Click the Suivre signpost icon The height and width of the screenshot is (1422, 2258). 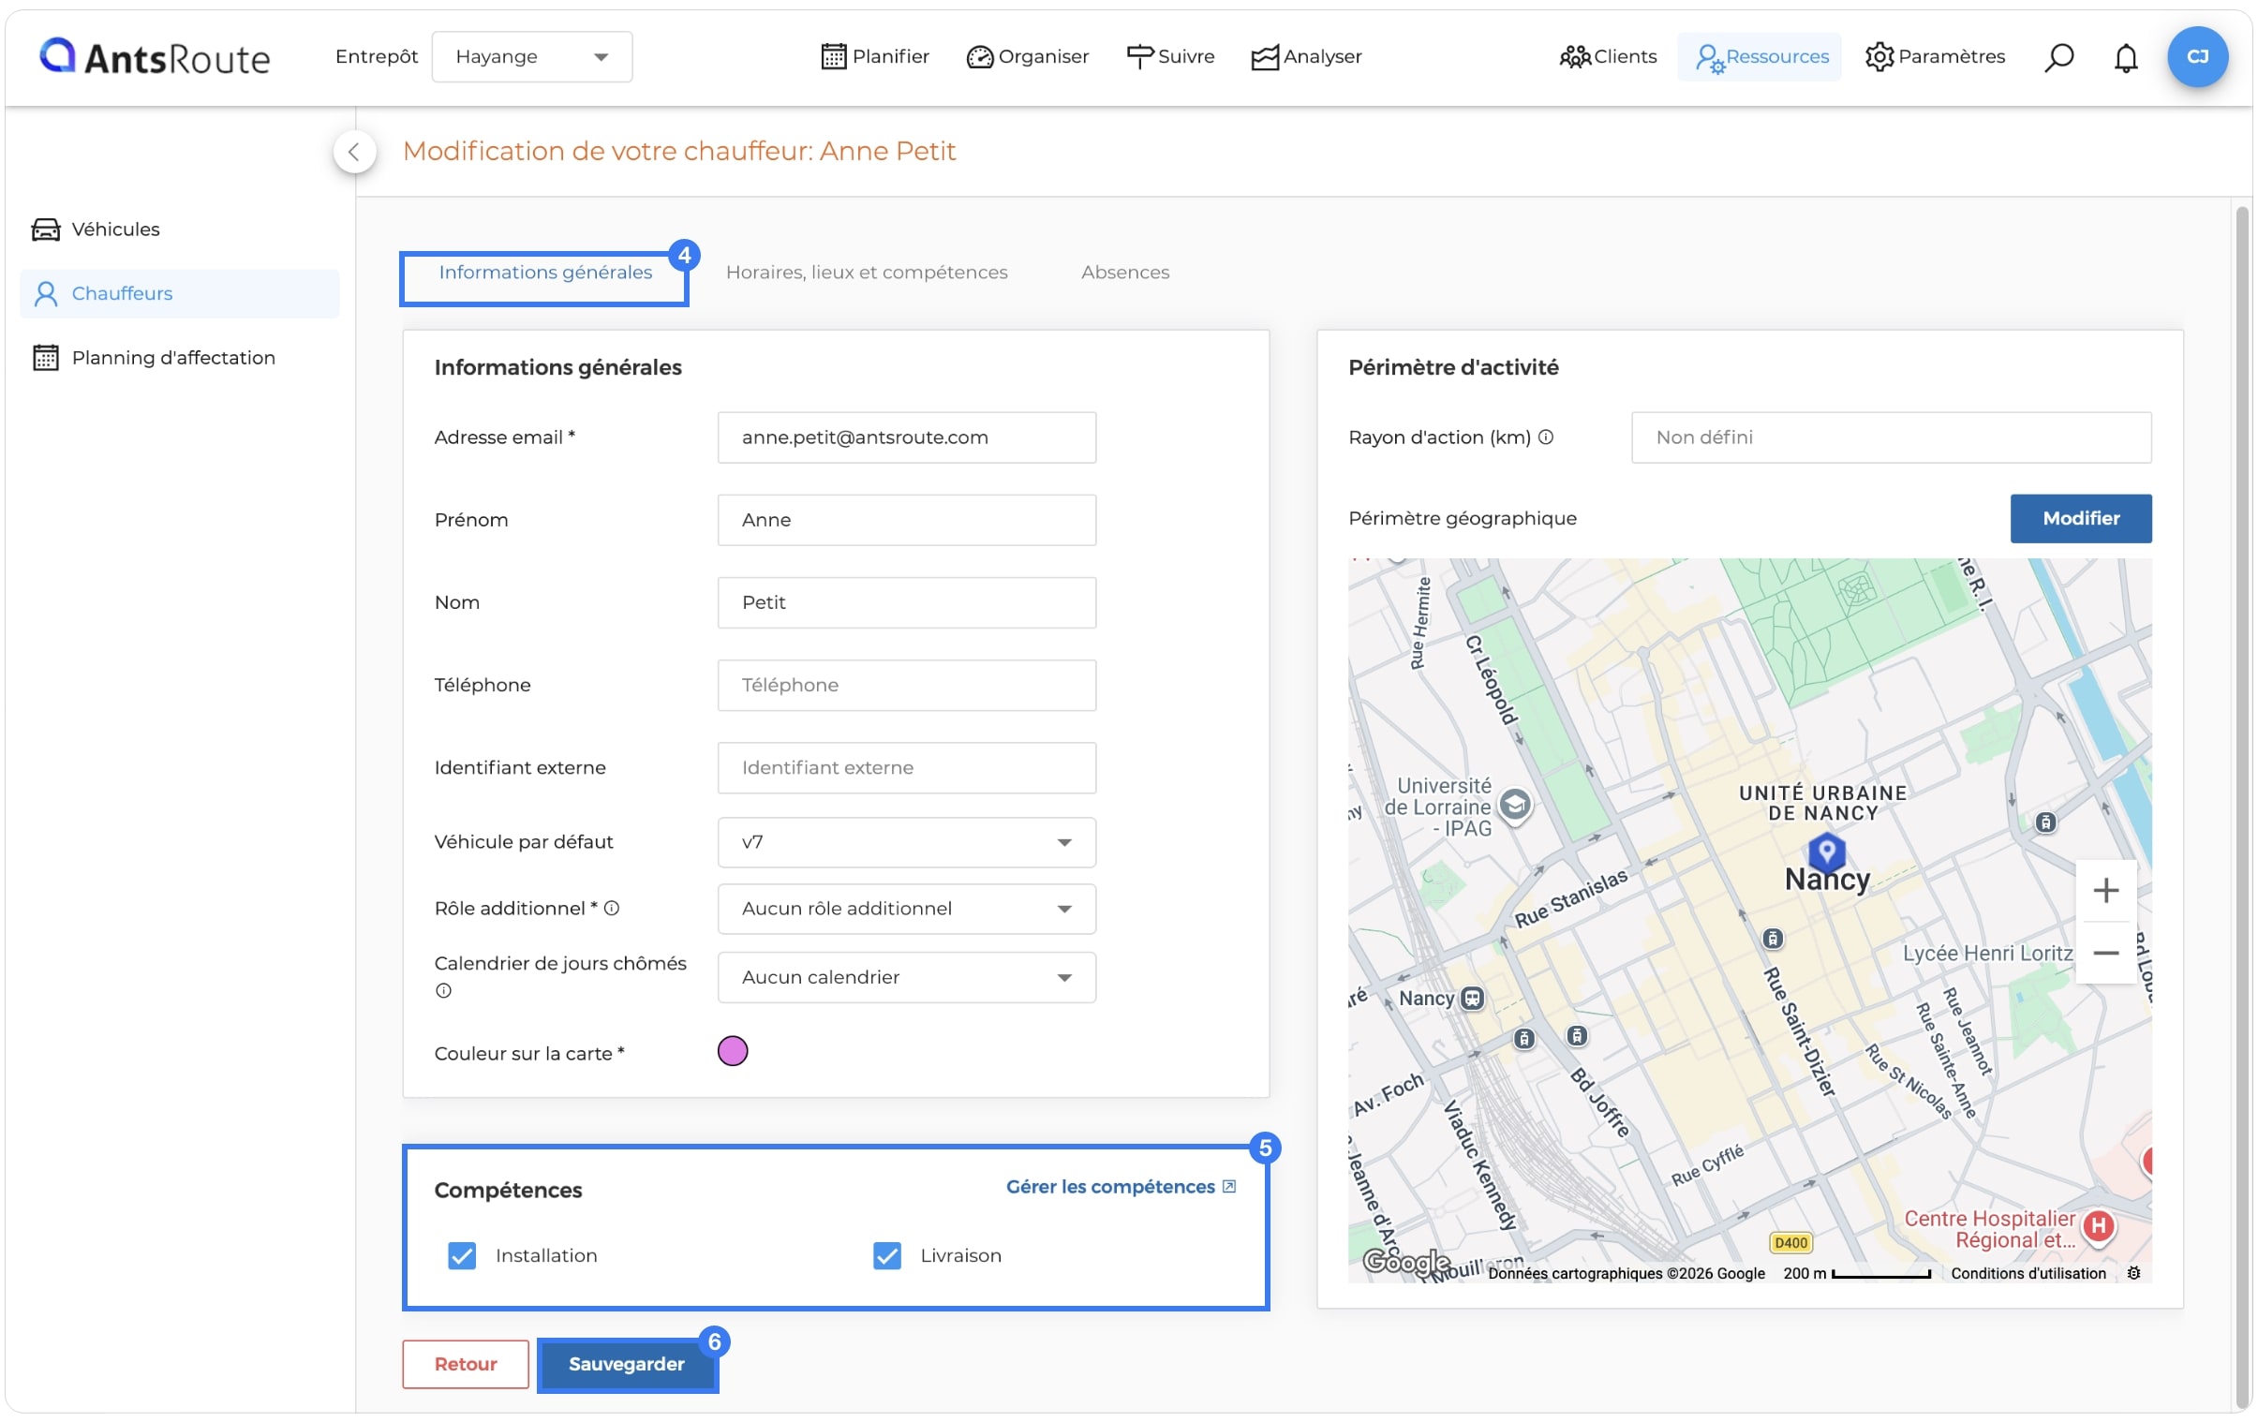(x=1139, y=57)
